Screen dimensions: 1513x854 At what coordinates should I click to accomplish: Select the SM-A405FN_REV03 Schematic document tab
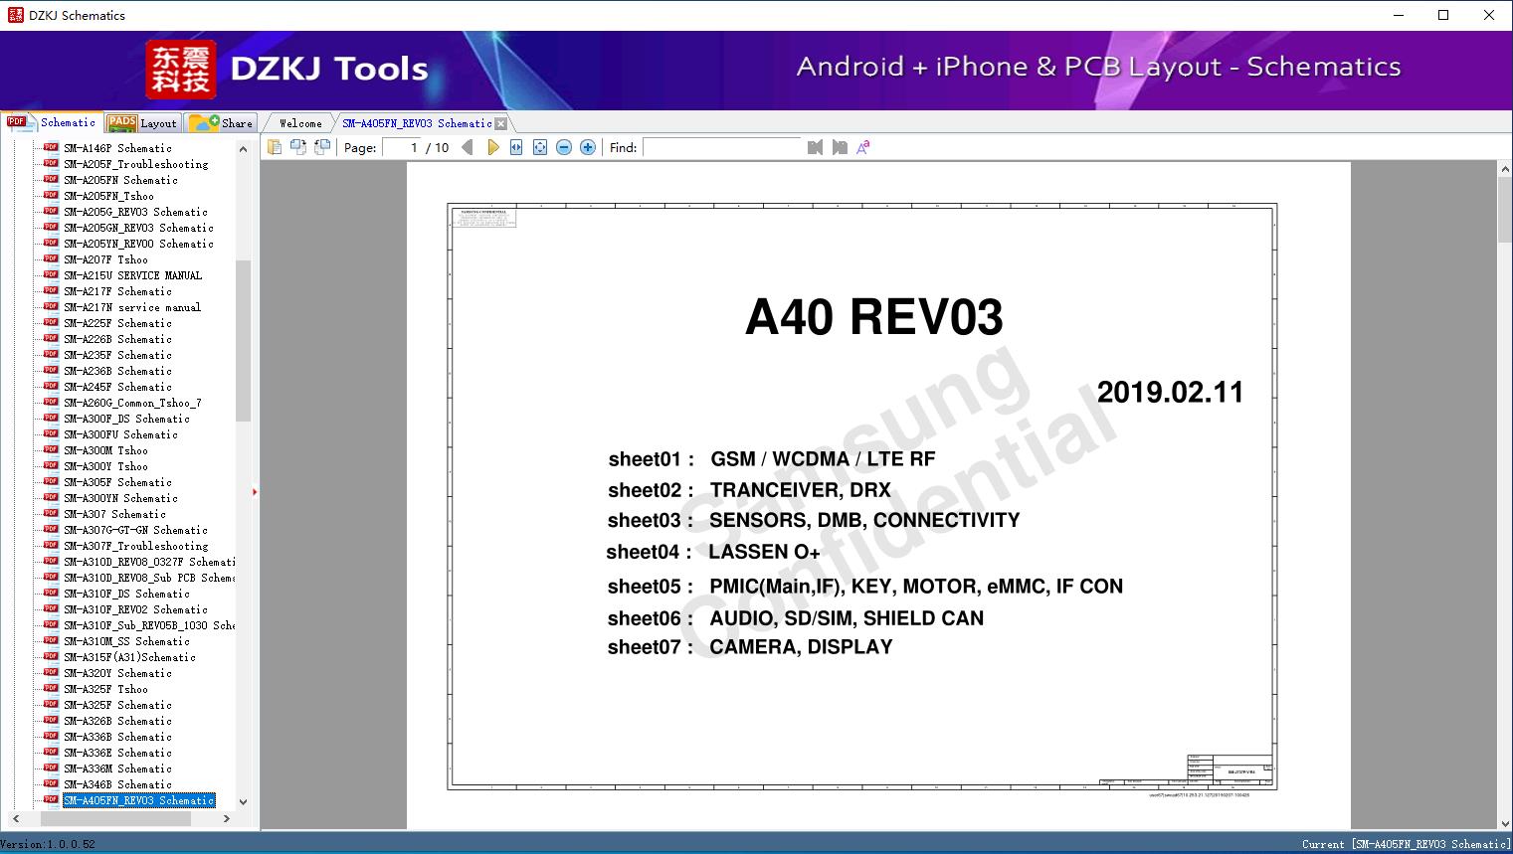tap(417, 123)
